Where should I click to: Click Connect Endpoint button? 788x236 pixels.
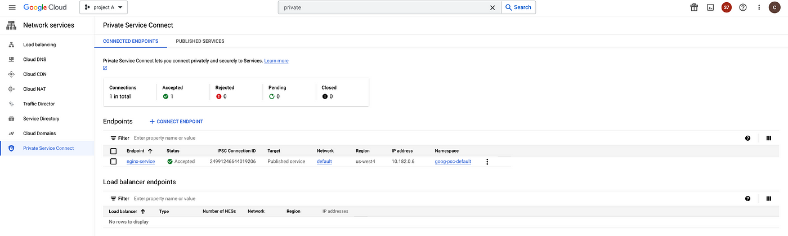pyautogui.click(x=176, y=122)
